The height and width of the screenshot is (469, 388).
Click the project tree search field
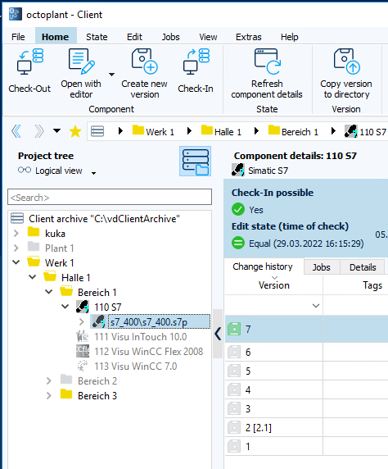(110, 197)
